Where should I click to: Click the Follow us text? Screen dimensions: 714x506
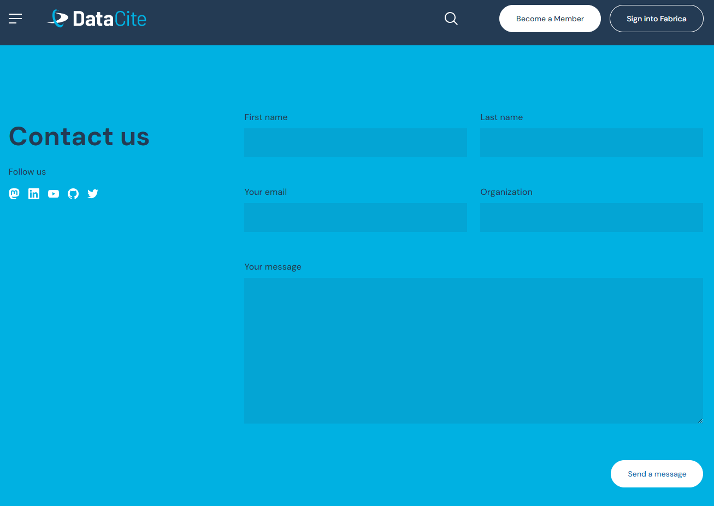(27, 172)
